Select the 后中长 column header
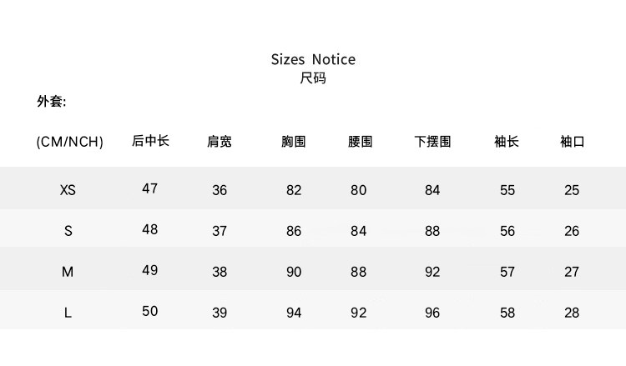626x366 pixels. pos(150,141)
